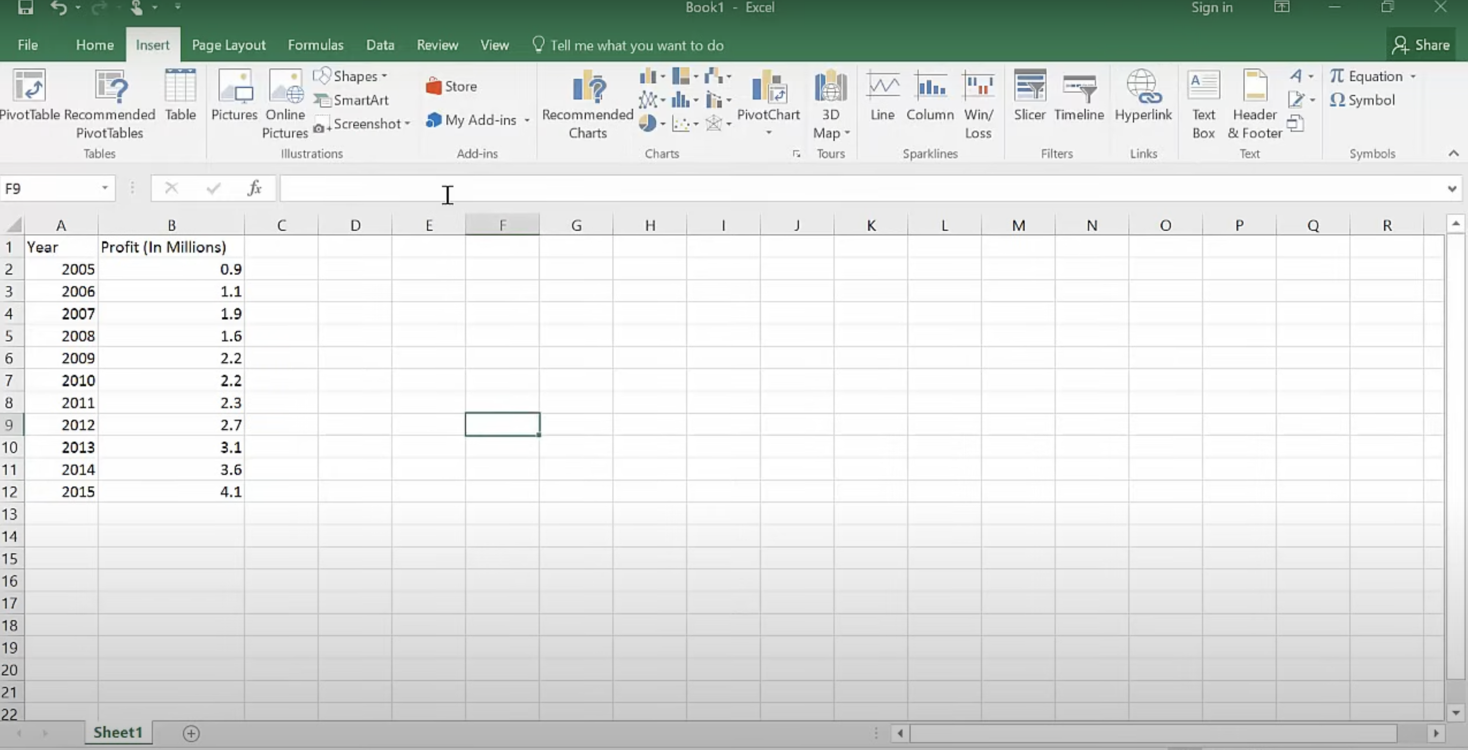Insert a Text Box
This screenshot has width=1468, height=750.
point(1204,104)
